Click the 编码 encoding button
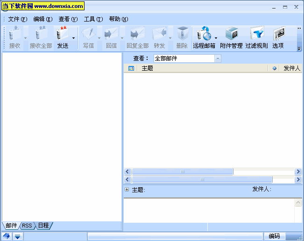The width and height of the screenshot is (304, 241). point(274,237)
